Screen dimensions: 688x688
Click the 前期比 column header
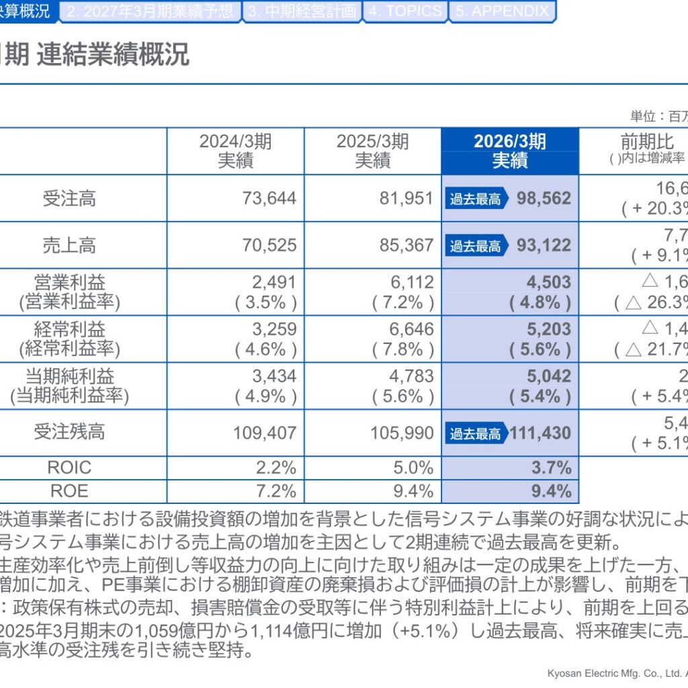pyautogui.click(x=647, y=150)
